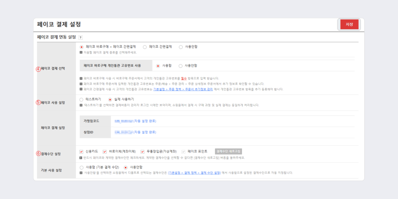
Task: Click the 상점ID value marked 자동 설정 완료
Action: [135, 132]
